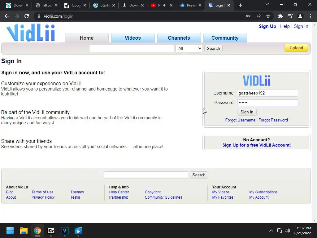This screenshot has height=238, width=317.
Task: Open Windows Start menu
Action: pyautogui.click(x=10, y=231)
